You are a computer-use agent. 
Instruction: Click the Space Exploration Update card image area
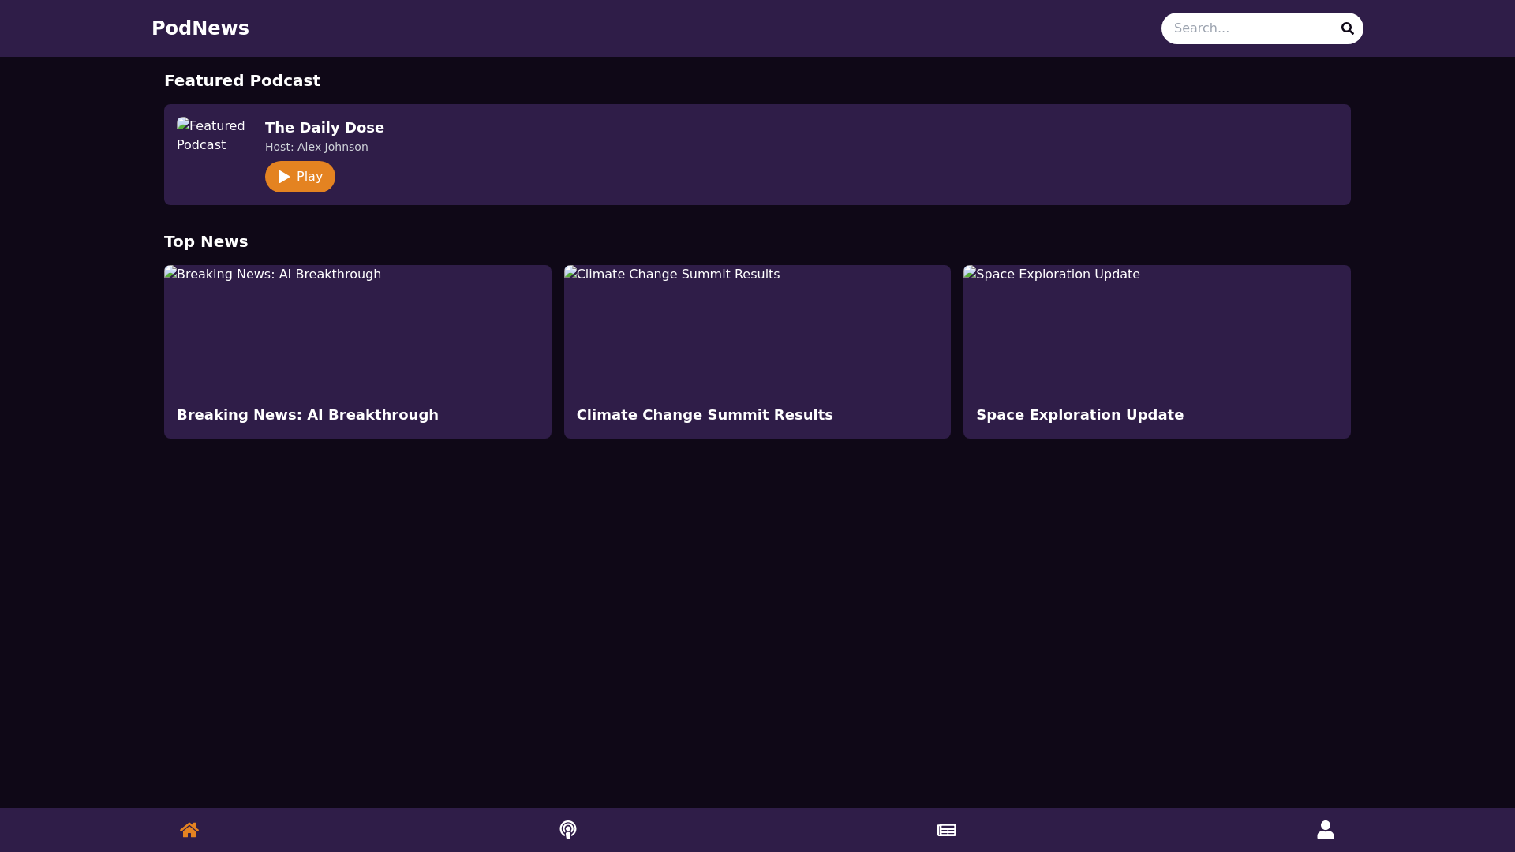click(1157, 331)
